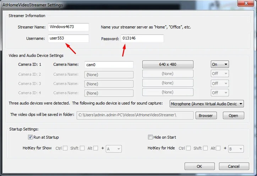Screen dimensions: 257x176
Task: Open the Camera ID 3 Off dropdown
Action: [220, 84]
